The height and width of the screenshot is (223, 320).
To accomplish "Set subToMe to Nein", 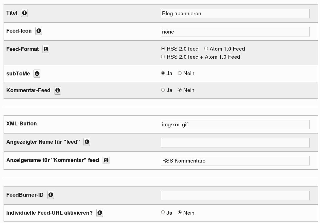I will coord(180,73).
